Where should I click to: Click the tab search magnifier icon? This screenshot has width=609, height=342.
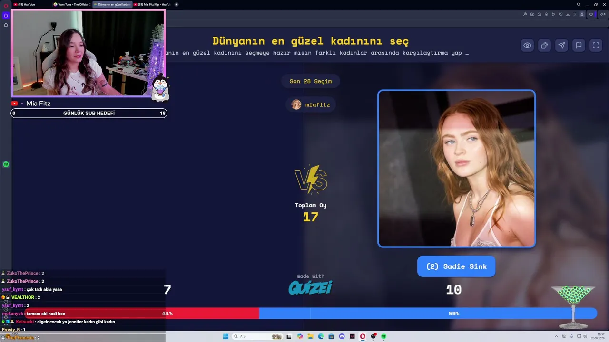[579, 4]
